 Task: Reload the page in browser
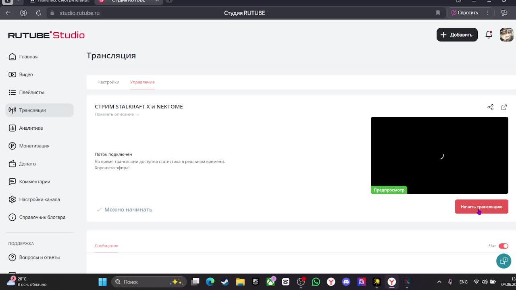coord(38,13)
